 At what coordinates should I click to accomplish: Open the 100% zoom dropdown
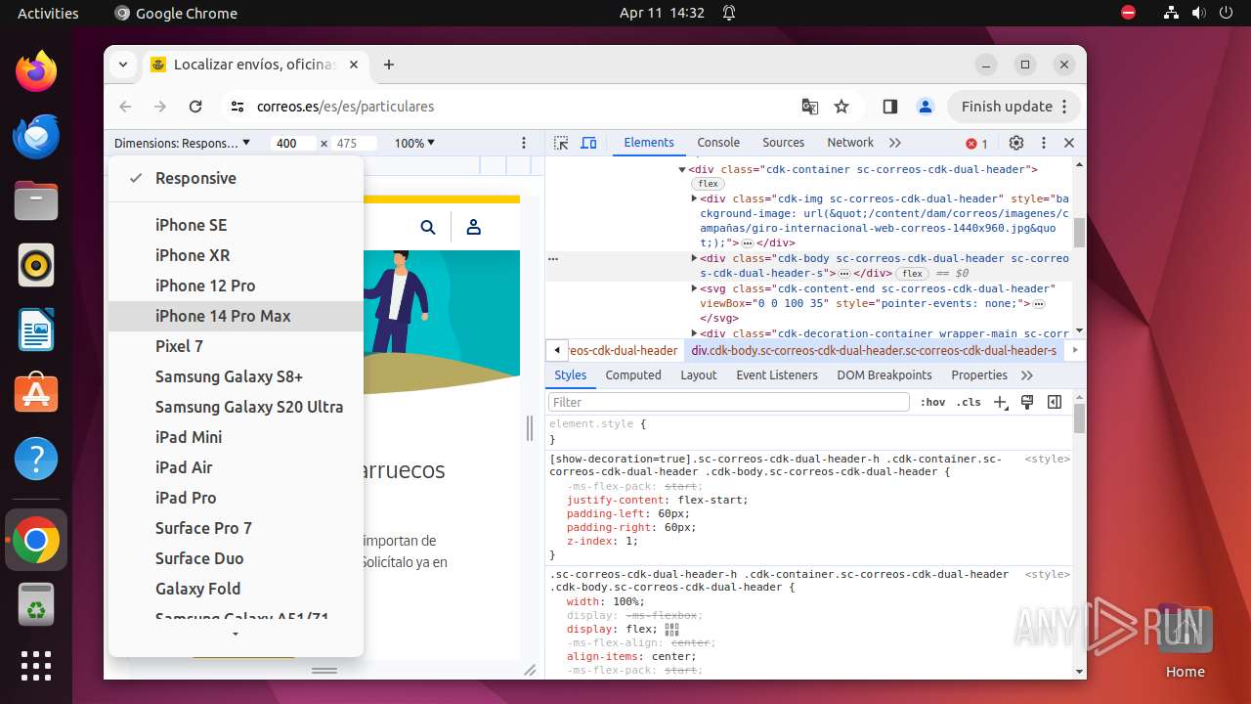(x=414, y=143)
